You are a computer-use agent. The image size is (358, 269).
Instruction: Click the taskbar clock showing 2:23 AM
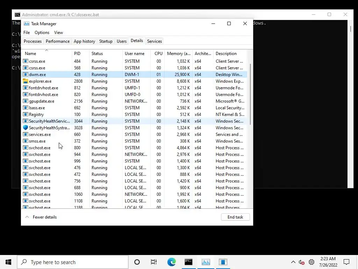[328, 262]
